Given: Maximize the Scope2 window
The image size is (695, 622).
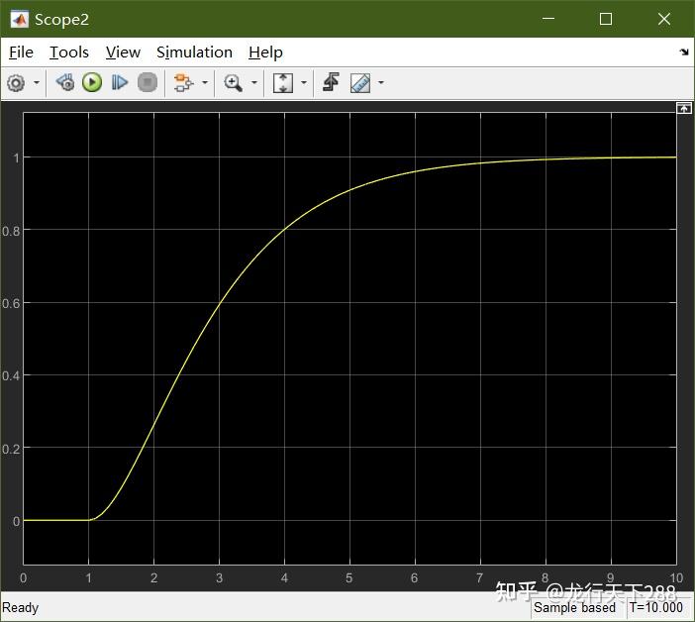Looking at the screenshot, I should pyautogui.click(x=606, y=19).
